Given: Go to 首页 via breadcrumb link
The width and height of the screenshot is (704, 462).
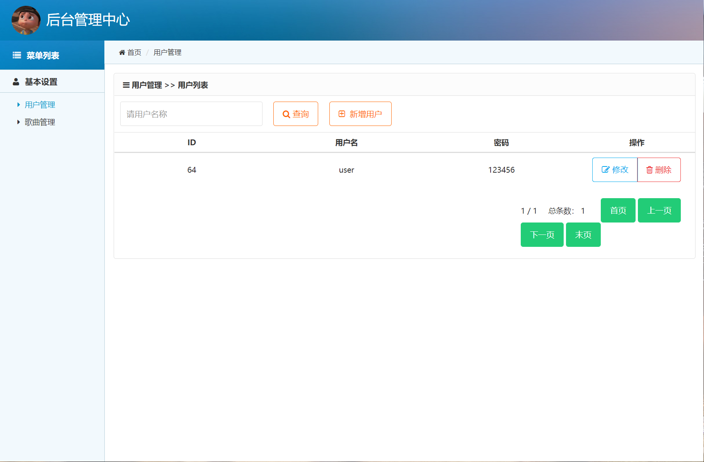Looking at the screenshot, I should click(134, 53).
